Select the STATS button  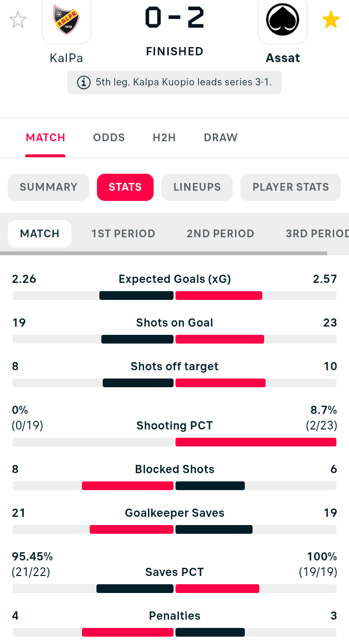point(125,187)
